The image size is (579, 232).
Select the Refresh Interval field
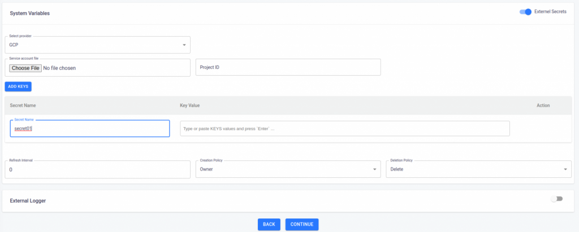(97, 169)
